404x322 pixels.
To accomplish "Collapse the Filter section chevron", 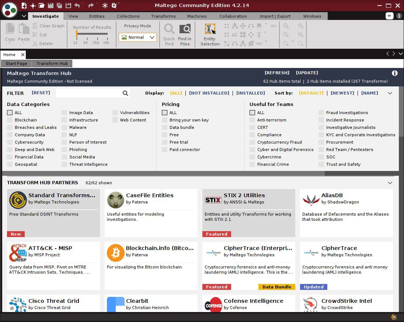I will 390,93.
